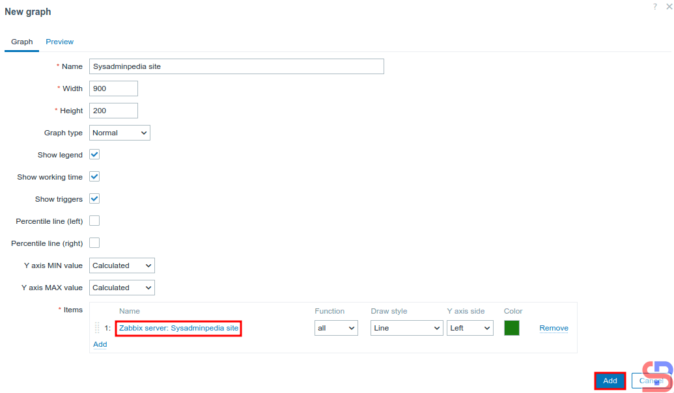Enable Percentile line (left) checkbox
The height and width of the screenshot is (393, 674).
(x=94, y=221)
